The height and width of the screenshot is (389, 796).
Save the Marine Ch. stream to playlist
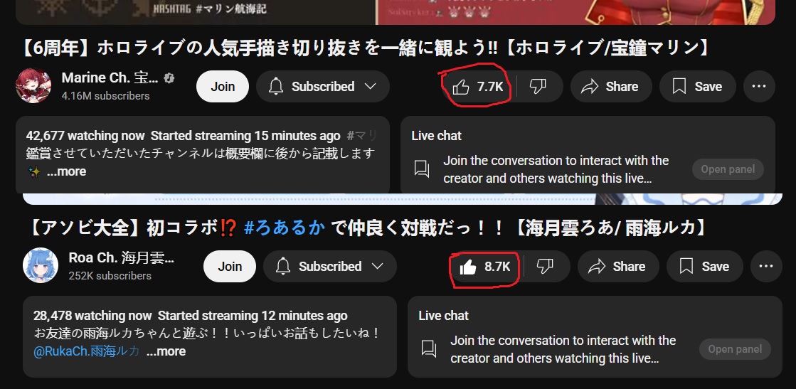point(698,87)
